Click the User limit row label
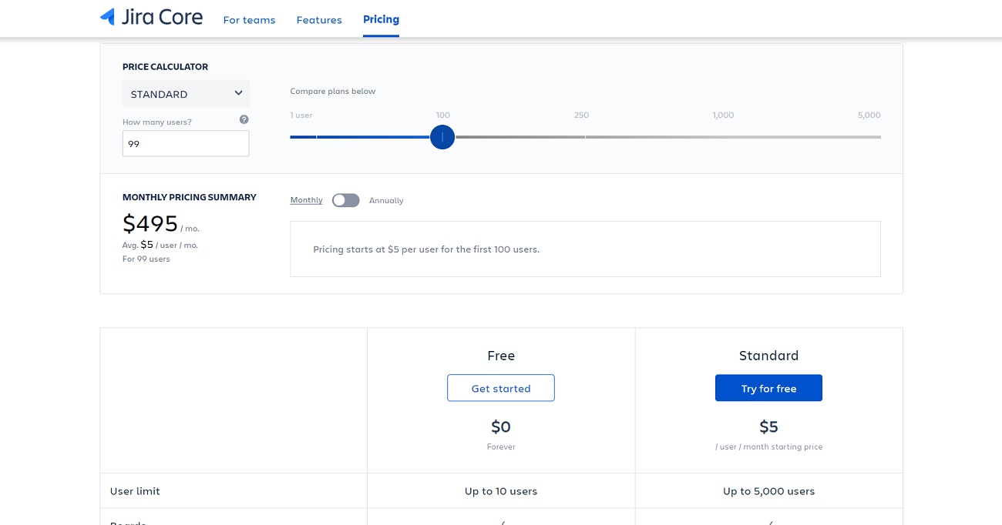The height and width of the screenshot is (525, 1002). coord(135,491)
